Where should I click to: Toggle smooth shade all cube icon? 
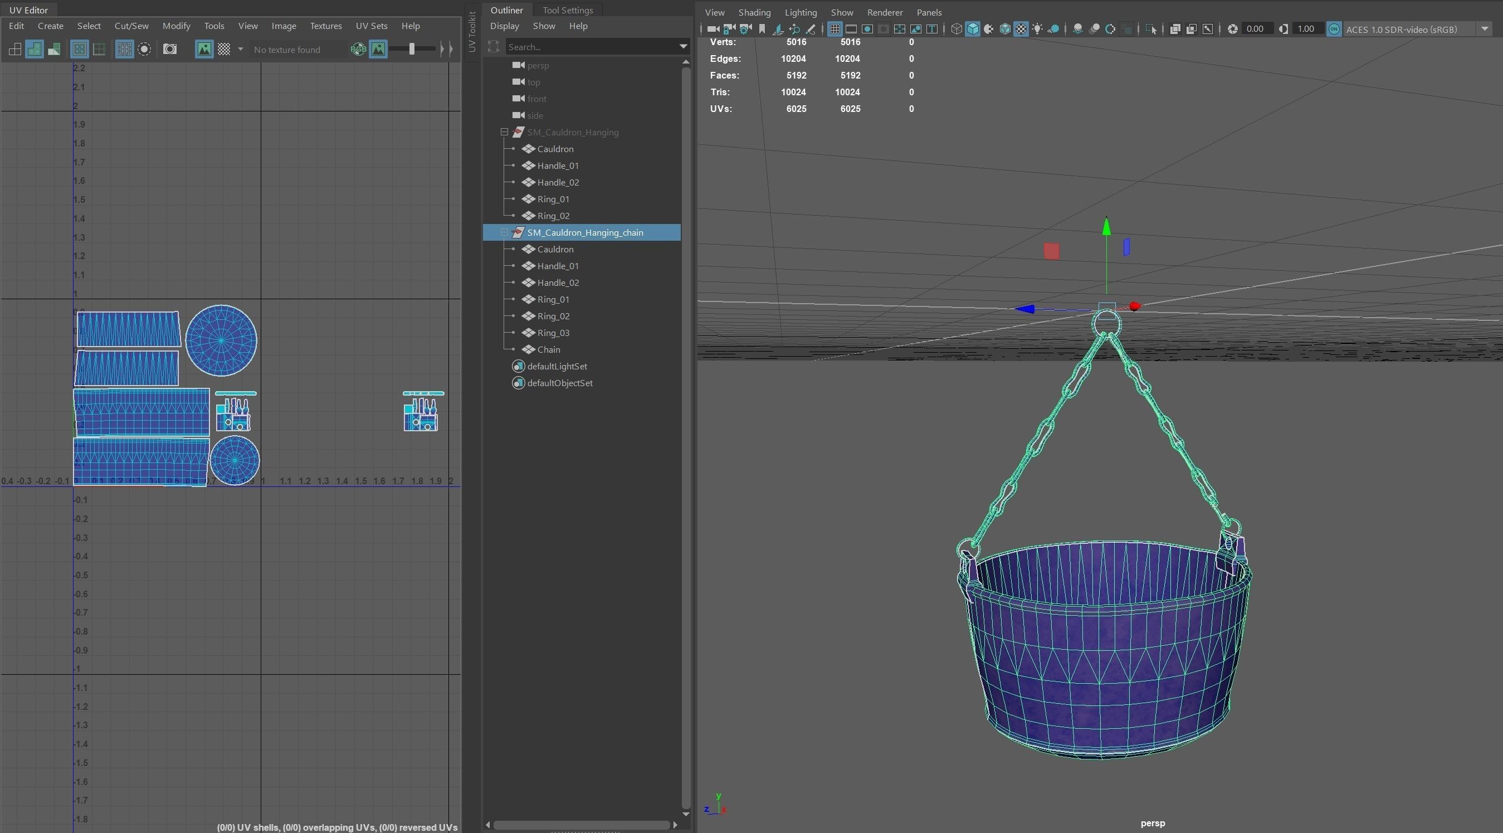pyautogui.click(x=973, y=28)
